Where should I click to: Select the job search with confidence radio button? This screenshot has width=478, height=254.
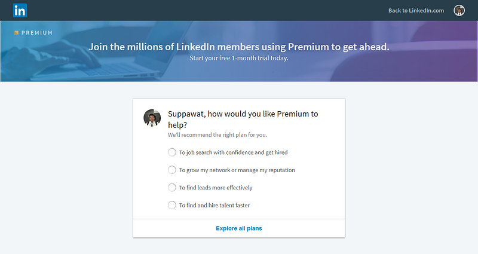pos(172,152)
